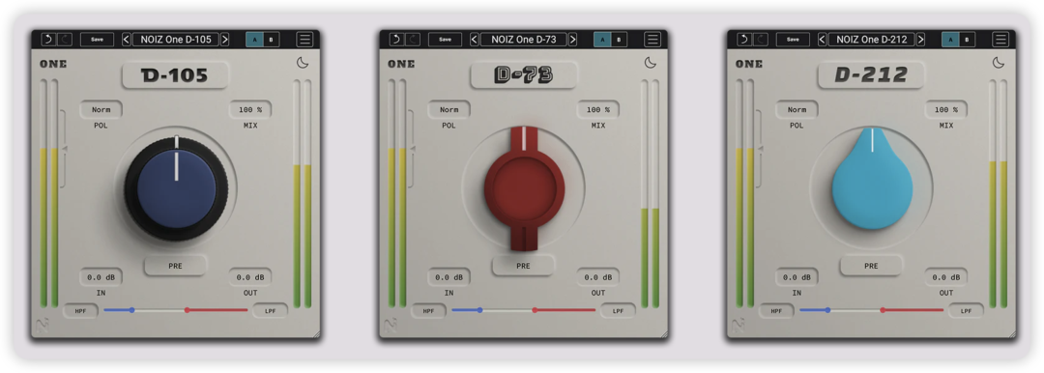Switch to state A in D-212 plugin
The image size is (1044, 373).
[x=950, y=40]
